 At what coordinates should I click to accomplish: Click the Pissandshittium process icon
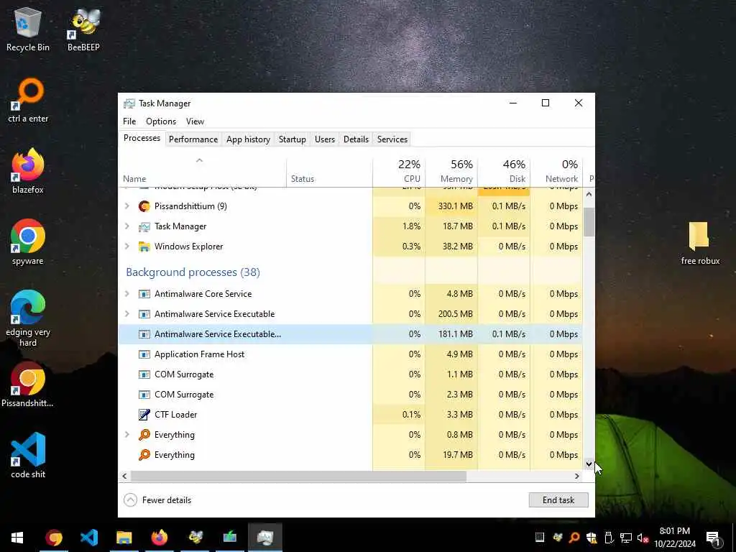144,206
